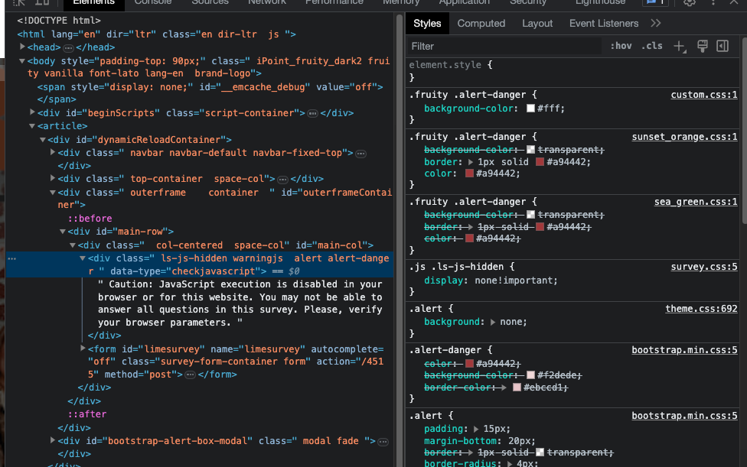The height and width of the screenshot is (467, 747).
Task: Switch to the Event Listeners tab
Action: coord(603,24)
